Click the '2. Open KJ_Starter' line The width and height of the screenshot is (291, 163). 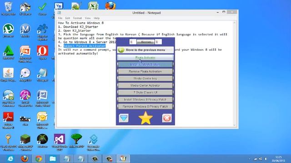75,31
